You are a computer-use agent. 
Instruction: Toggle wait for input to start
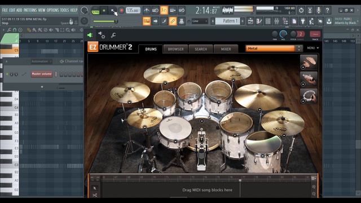click(155, 10)
